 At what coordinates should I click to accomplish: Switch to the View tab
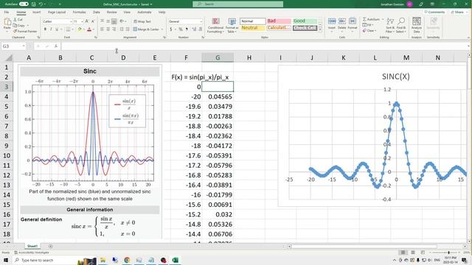pyautogui.click(x=127, y=13)
